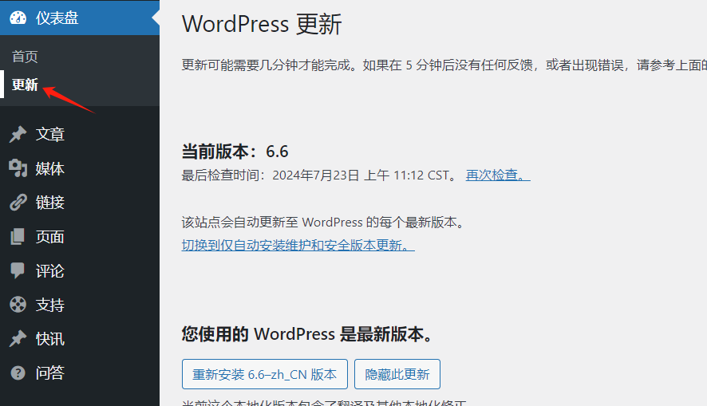
Task: Go to 首页 submenu item
Action: (x=25, y=57)
